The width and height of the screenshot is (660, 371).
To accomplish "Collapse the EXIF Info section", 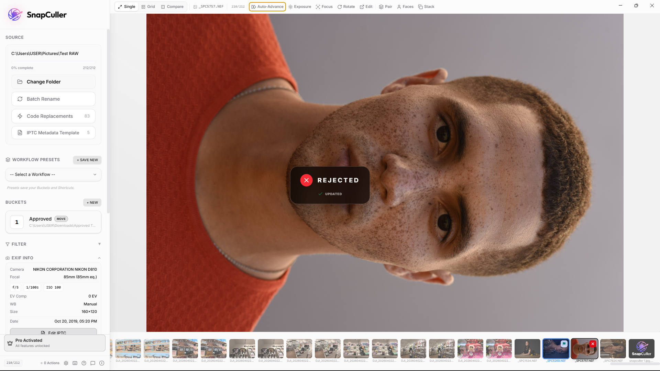I will [x=53, y=258].
